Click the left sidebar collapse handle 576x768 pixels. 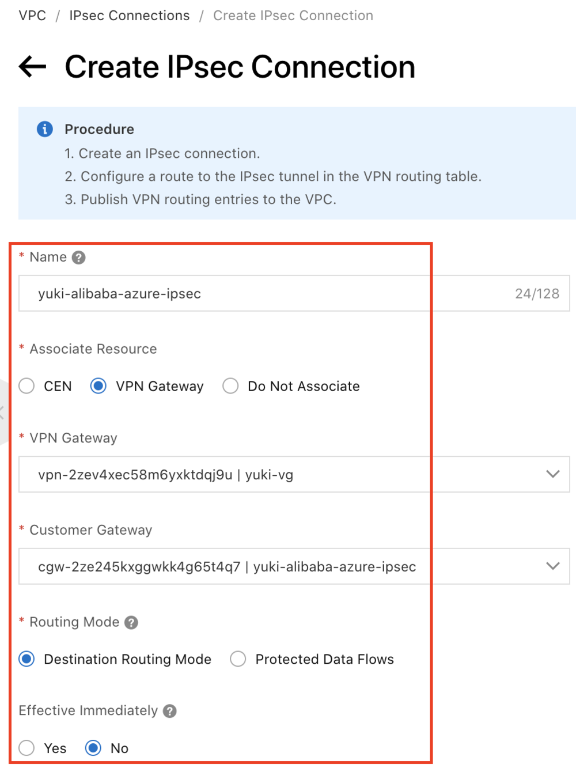2,411
